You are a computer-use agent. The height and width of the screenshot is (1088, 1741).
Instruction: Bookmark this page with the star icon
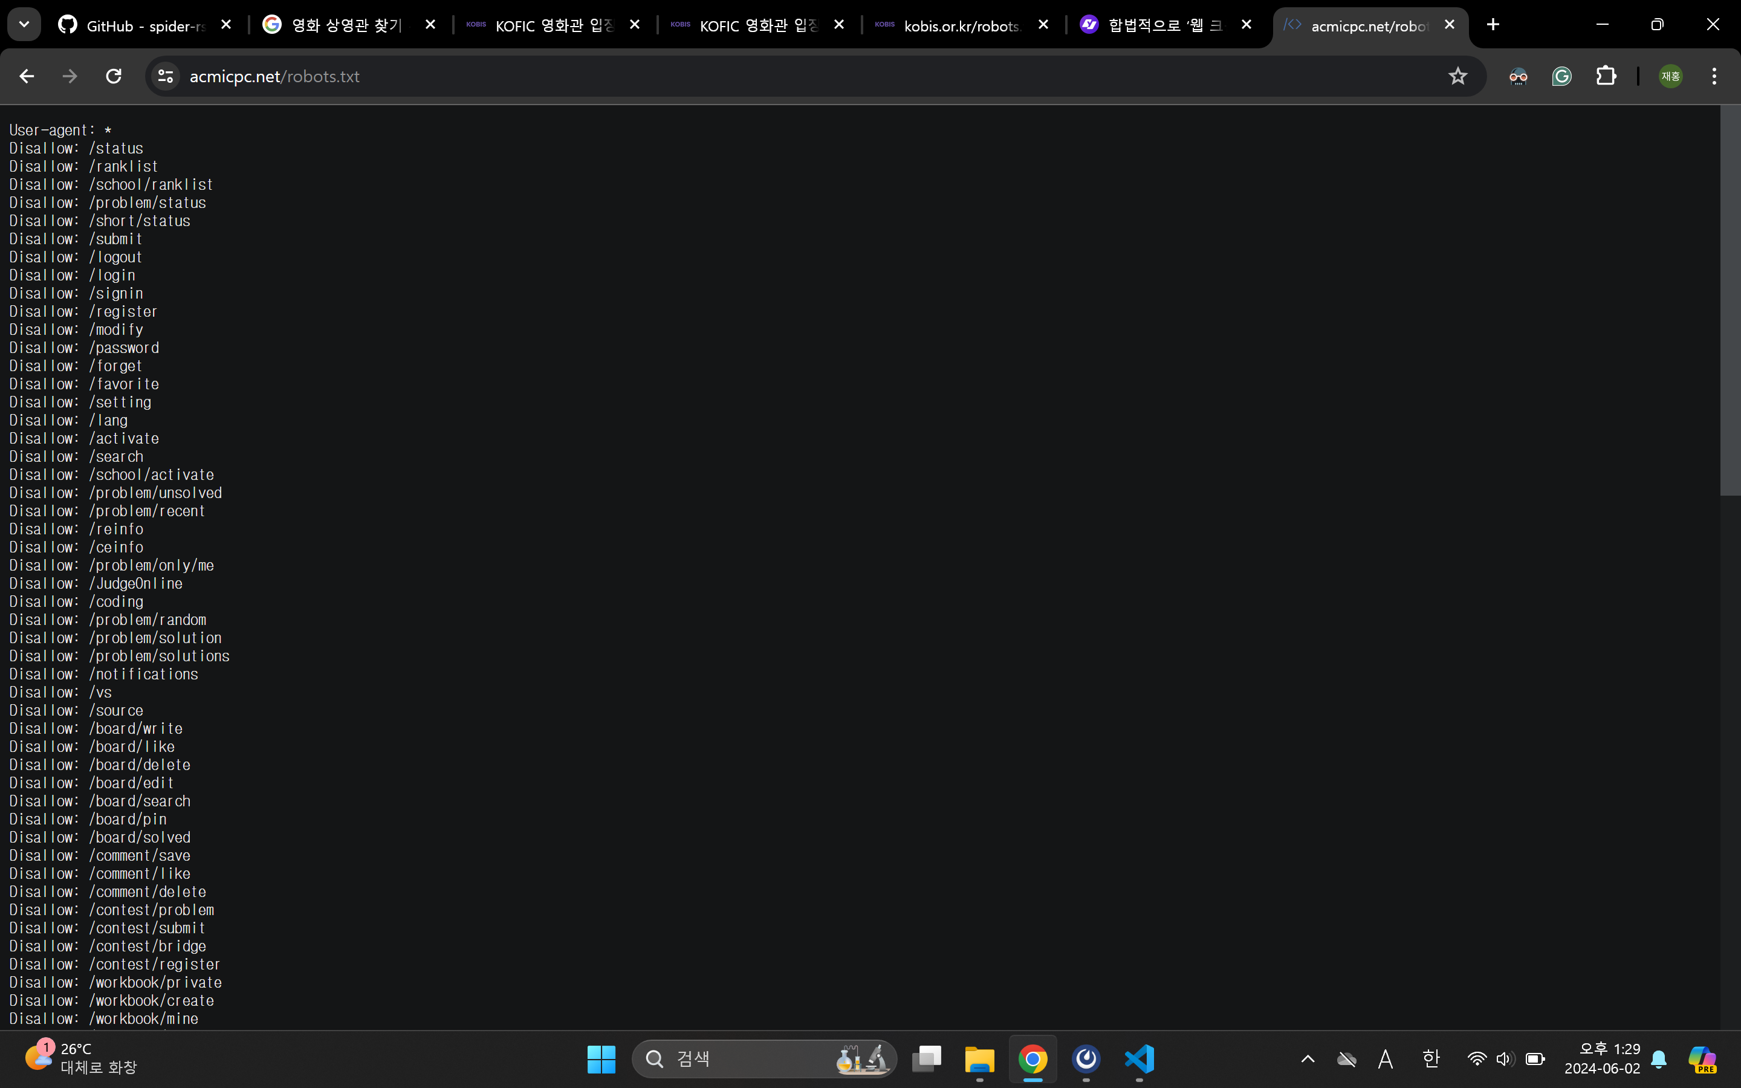[1457, 76]
